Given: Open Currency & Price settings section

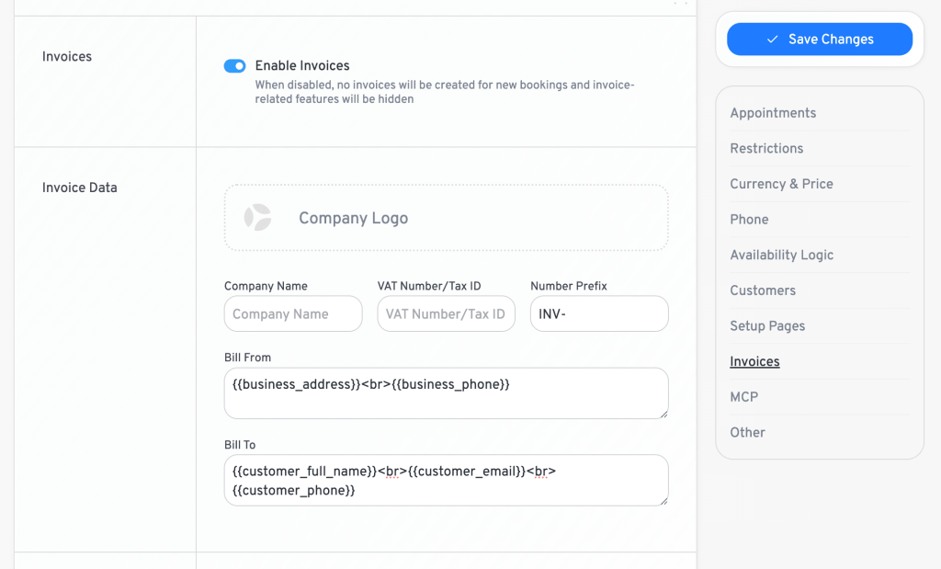Looking at the screenshot, I should click(781, 184).
